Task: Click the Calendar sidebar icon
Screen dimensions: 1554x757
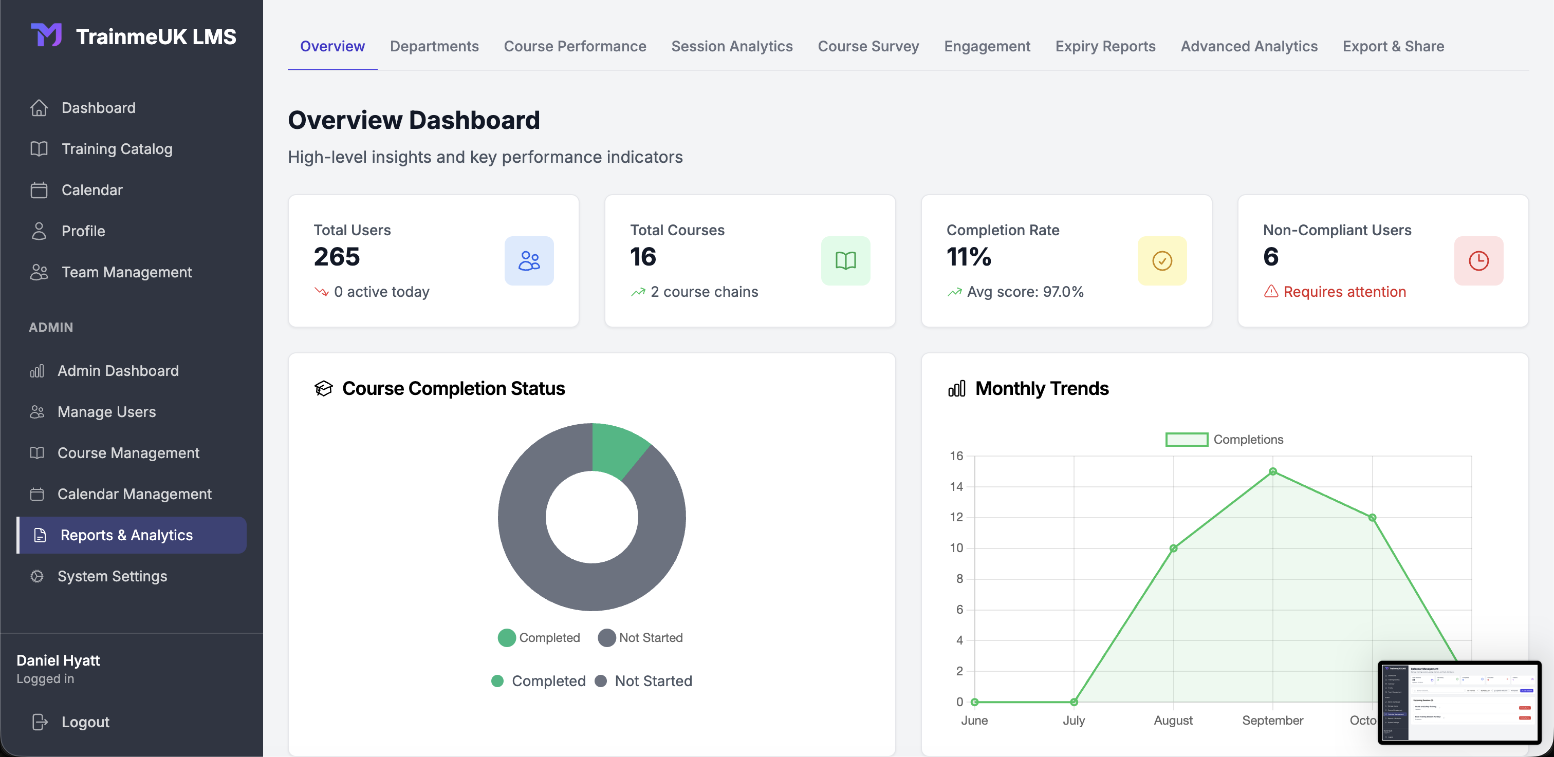Action: 39,190
